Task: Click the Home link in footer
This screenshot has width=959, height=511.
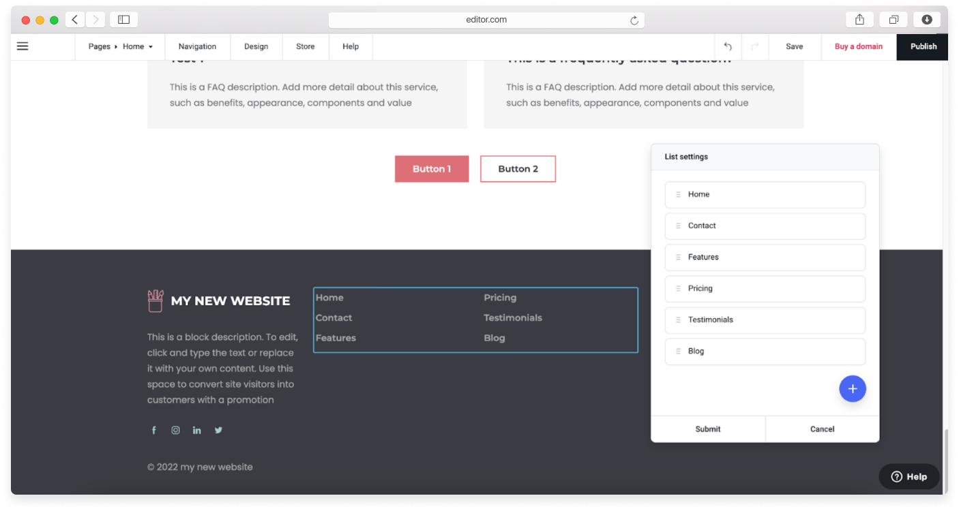Action: pos(329,298)
